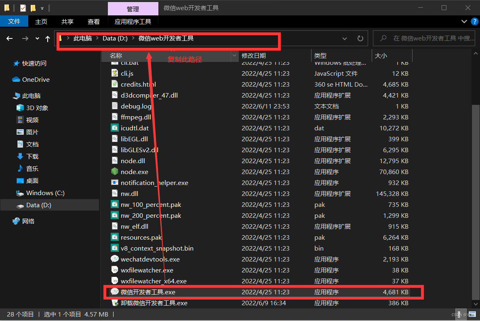Click the credits.html file icon
The height and width of the screenshot is (321, 480).
[x=115, y=84]
